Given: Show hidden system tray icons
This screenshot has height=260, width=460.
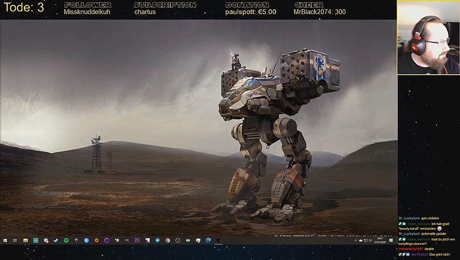Looking at the screenshot, I should pos(356,240).
